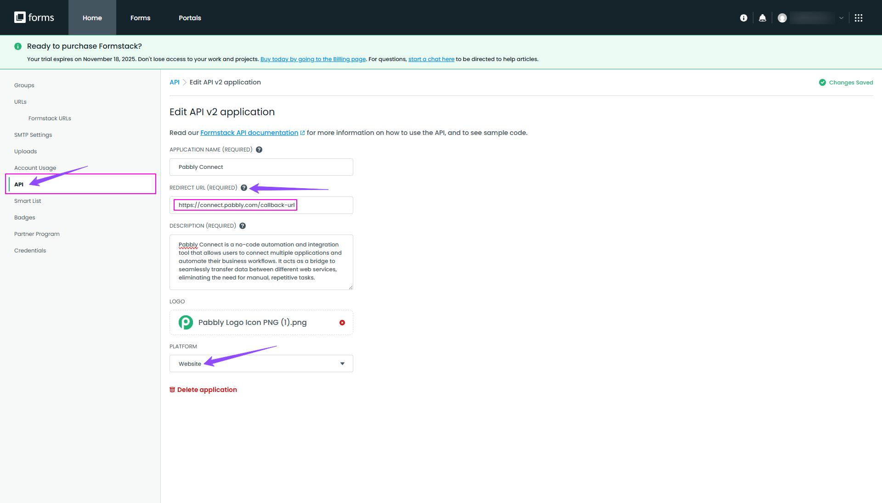
Task: Click Delete application
Action: (x=203, y=390)
